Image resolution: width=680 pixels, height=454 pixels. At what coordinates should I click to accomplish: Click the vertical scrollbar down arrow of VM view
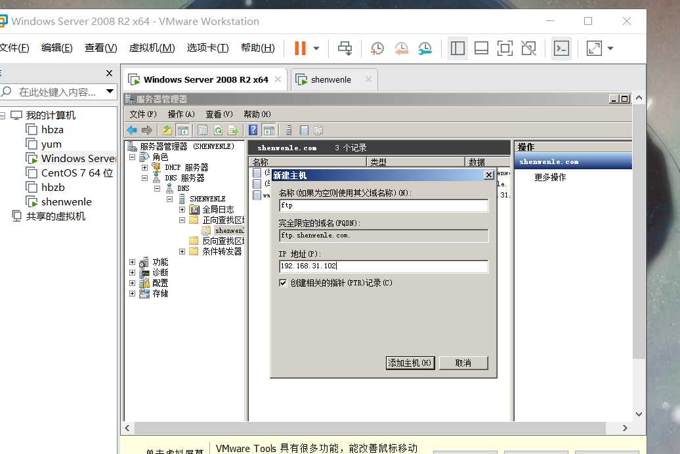[x=639, y=414]
